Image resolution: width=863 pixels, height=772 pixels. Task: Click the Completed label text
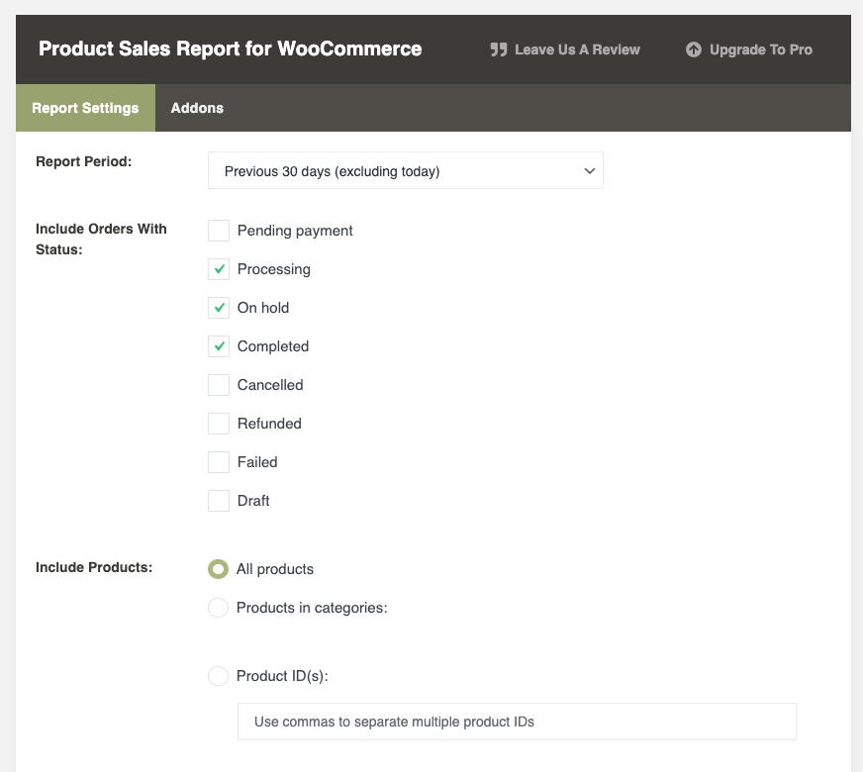[x=273, y=346]
